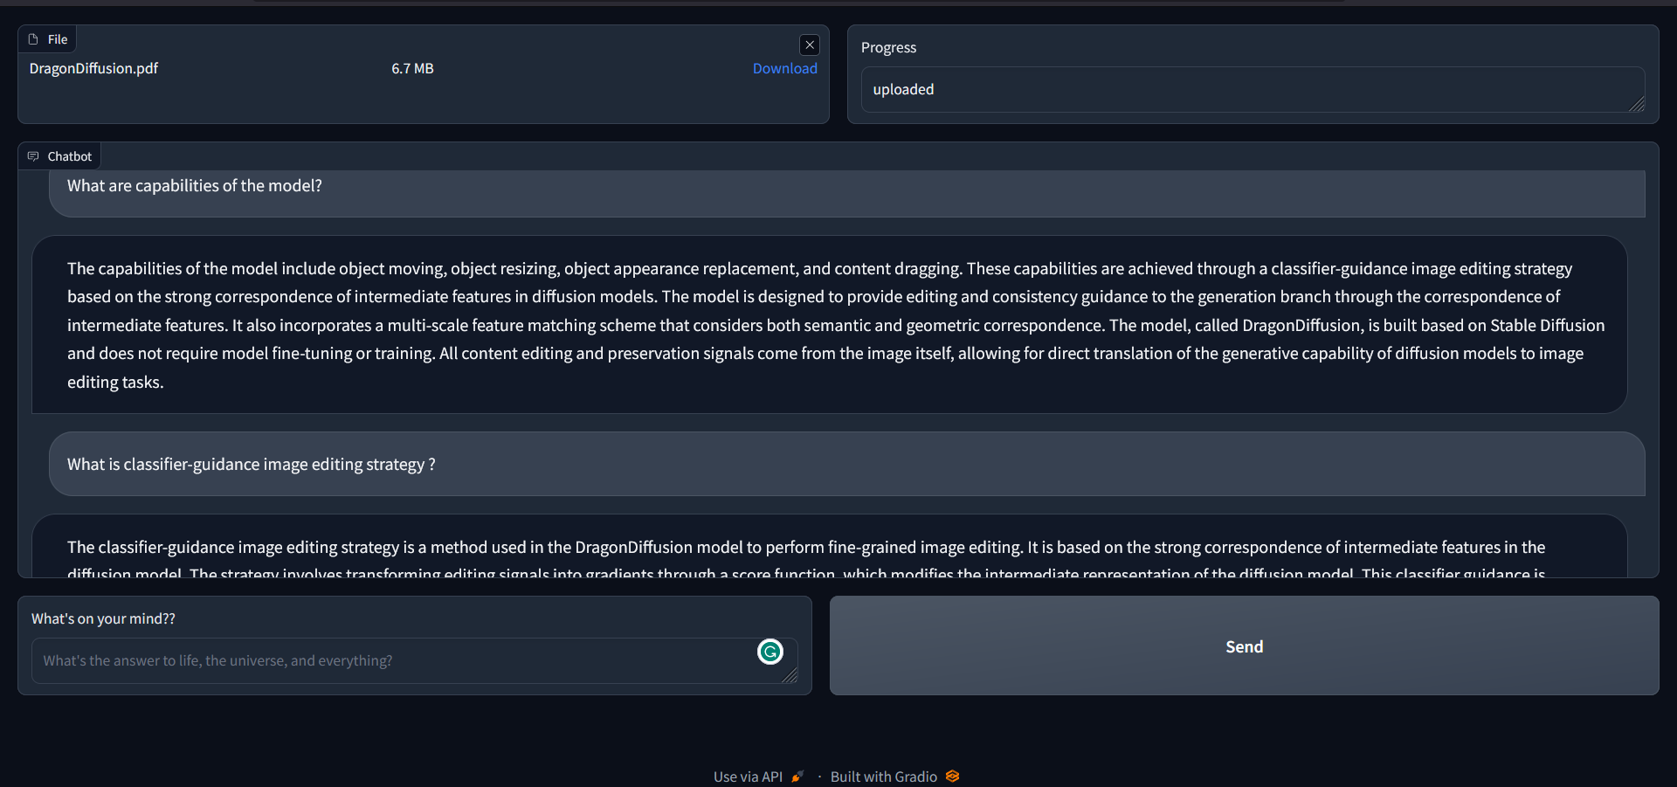Open the Use via API link
The width and height of the screenshot is (1677, 787).
tap(748, 777)
